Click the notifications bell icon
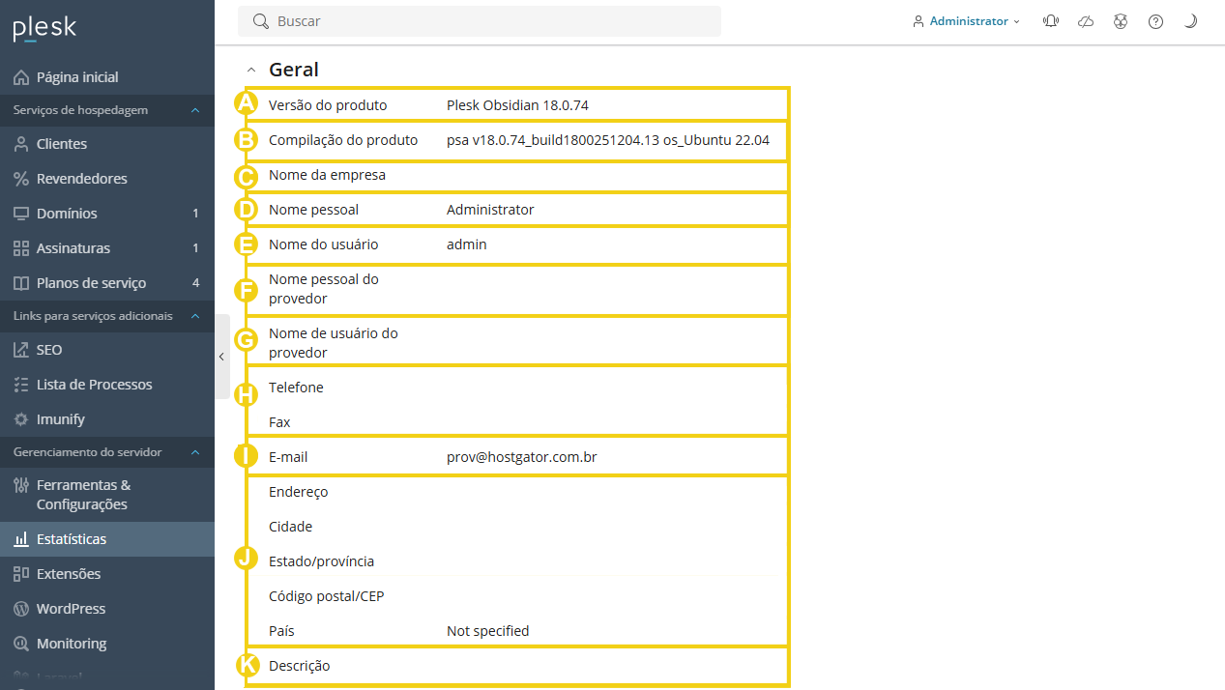 click(1051, 21)
